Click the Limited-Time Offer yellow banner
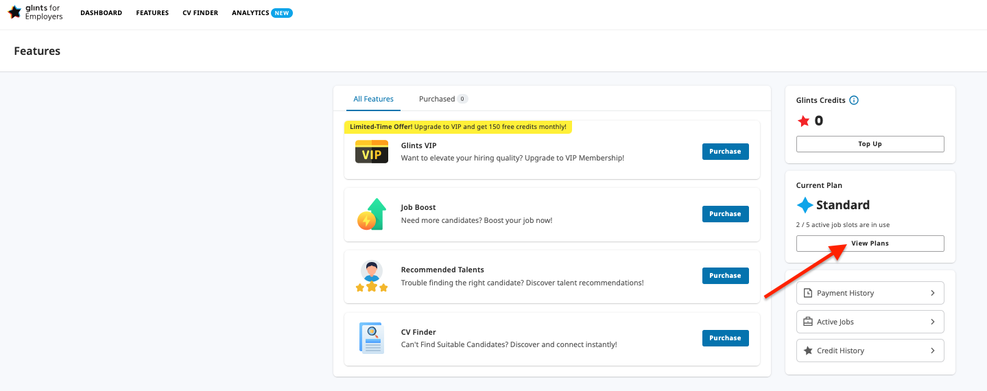 point(458,127)
